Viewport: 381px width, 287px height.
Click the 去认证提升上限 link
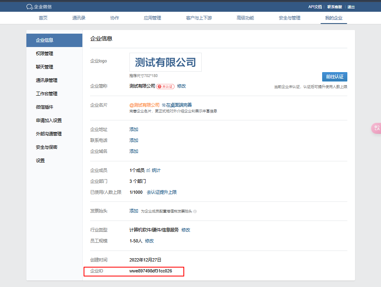coord(161,192)
